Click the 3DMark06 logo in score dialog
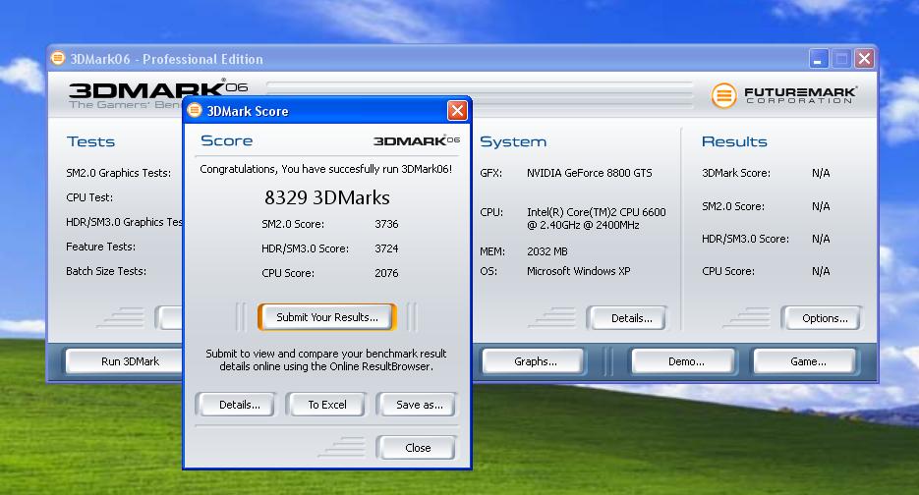919x495 pixels. [x=416, y=141]
